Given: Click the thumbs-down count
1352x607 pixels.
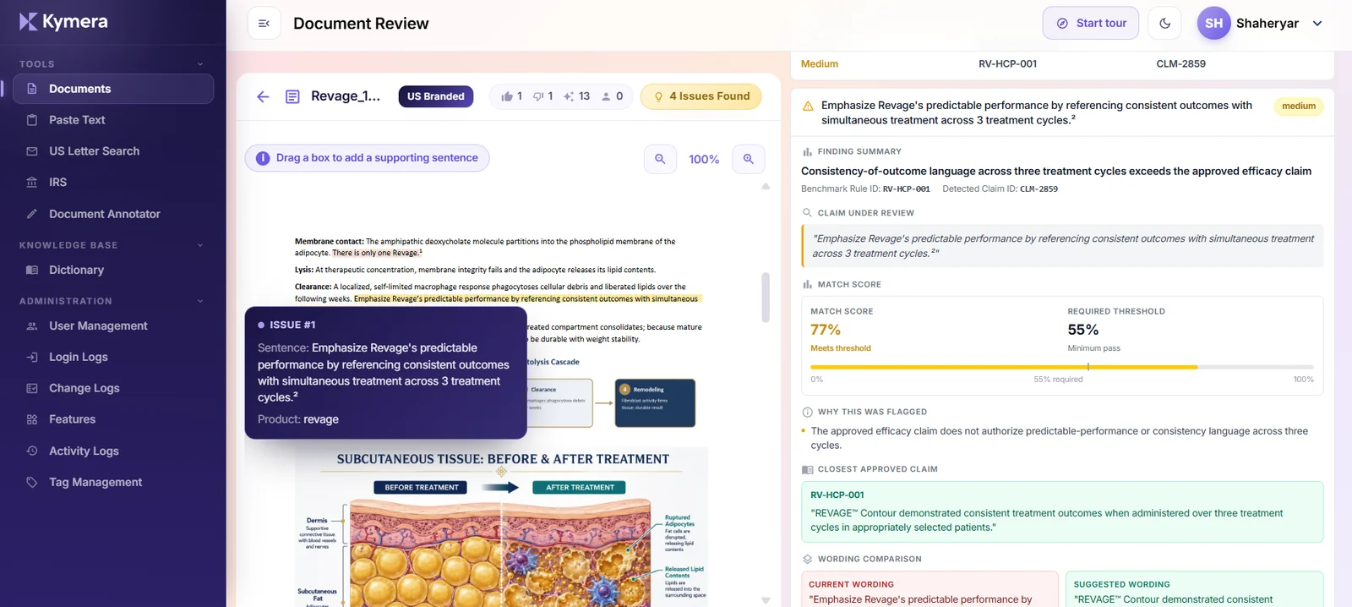Looking at the screenshot, I should [542, 96].
